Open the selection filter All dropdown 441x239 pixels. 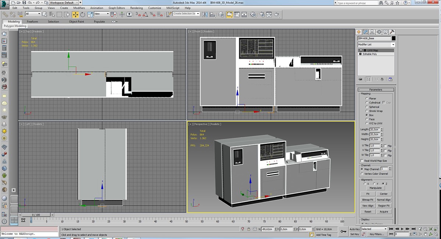(x=33, y=14)
